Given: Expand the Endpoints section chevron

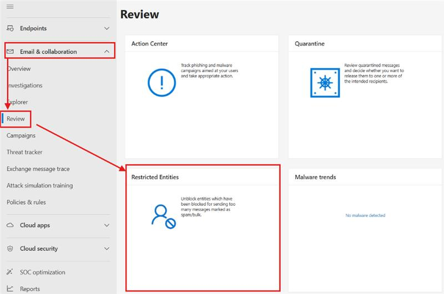Looking at the screenshot, I should (107, 28).
